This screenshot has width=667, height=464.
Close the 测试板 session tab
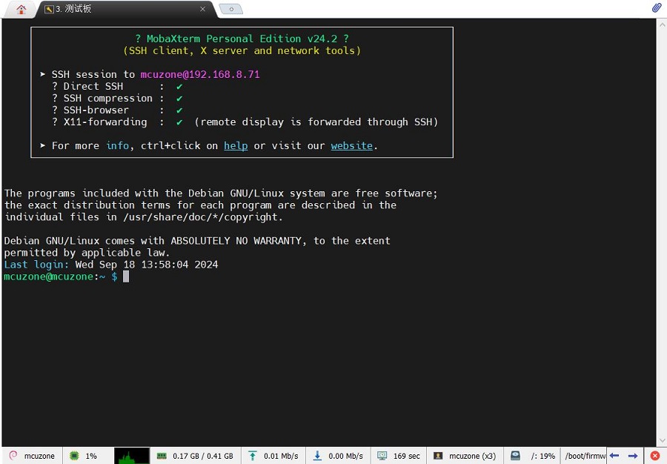click(x=202, y=9)
